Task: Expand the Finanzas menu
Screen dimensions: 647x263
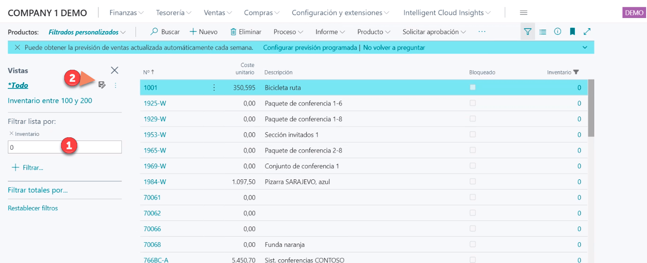Action: click(x=126, y=13)
